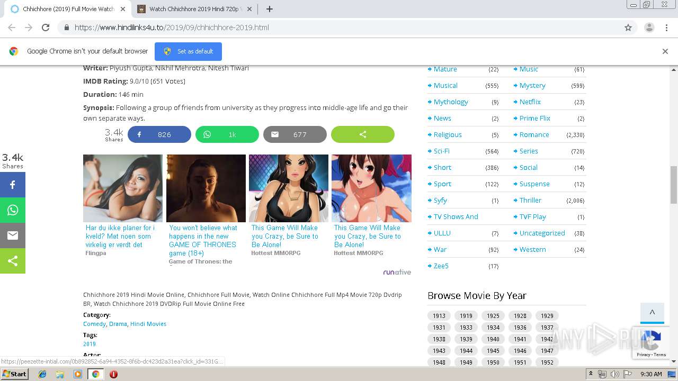Open the Chrome profile avatar menu
The height and width of the screenshot is (381, 678).
(x=649, y=28)
